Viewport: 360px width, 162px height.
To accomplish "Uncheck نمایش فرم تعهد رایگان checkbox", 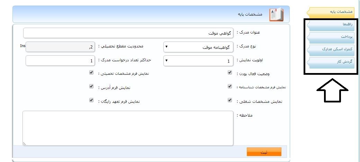I will pyautogui.click(x=91, y=100).
